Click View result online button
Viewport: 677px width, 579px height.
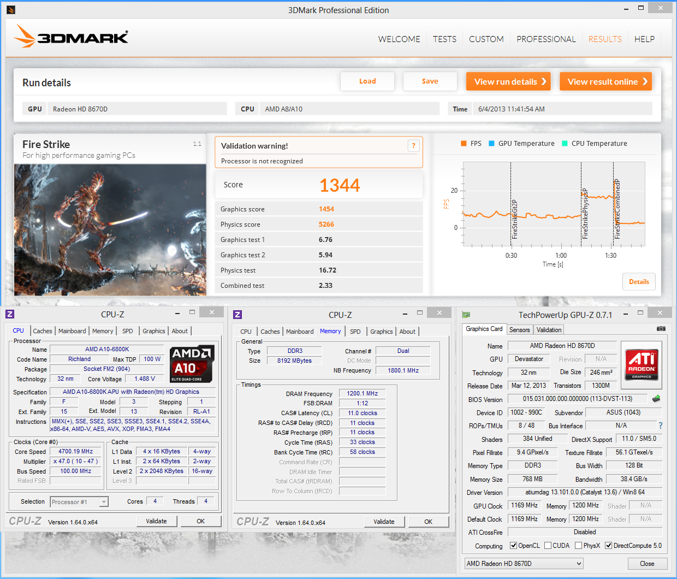(605, 81)
